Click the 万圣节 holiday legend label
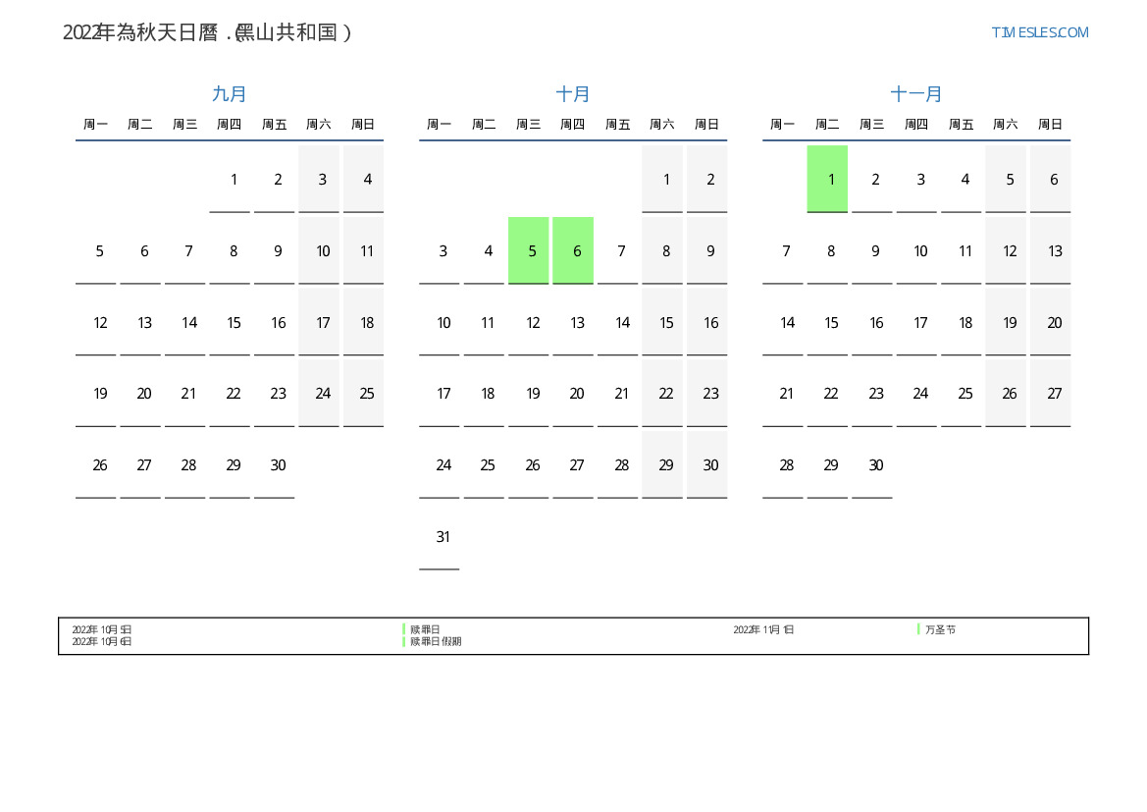The height and width of the screenshot is (812, 1147). click(x=940, y=629)
